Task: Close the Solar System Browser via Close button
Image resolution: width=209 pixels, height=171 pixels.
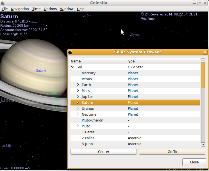Action: tap(194, 162)
